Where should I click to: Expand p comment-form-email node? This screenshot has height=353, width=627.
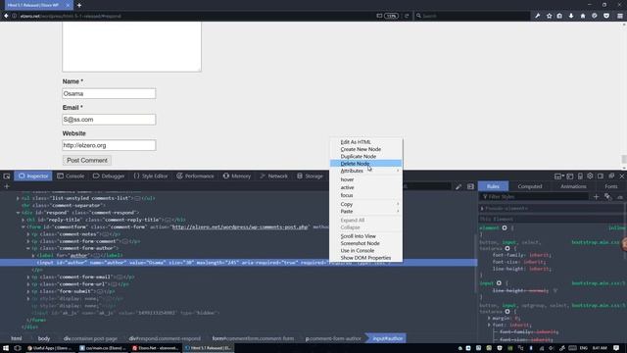click(28, 277)
